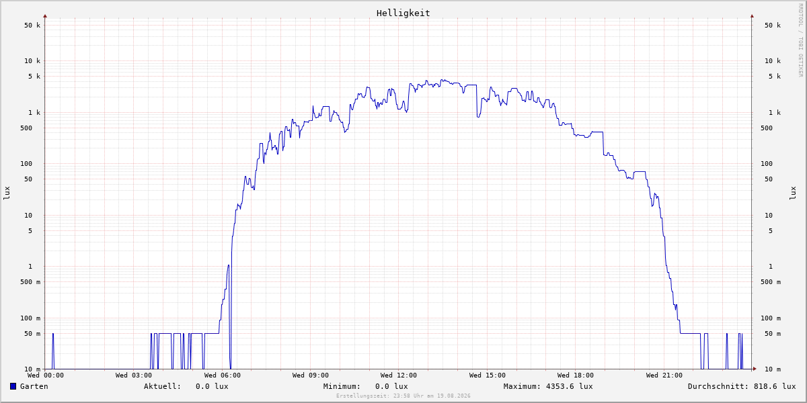Click the RRDTOOL / TOBI OETIKER watermark
This screenshot has height=403, width=807.
pyautogui.click(x=800, y=40)
